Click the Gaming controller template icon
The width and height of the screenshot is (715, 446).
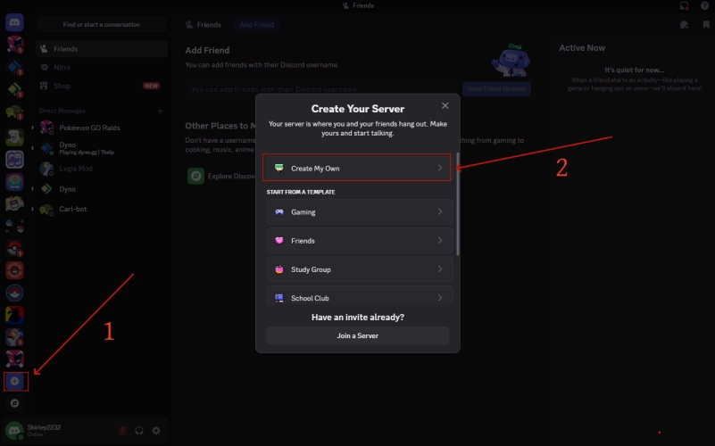(x=279, y=211)
